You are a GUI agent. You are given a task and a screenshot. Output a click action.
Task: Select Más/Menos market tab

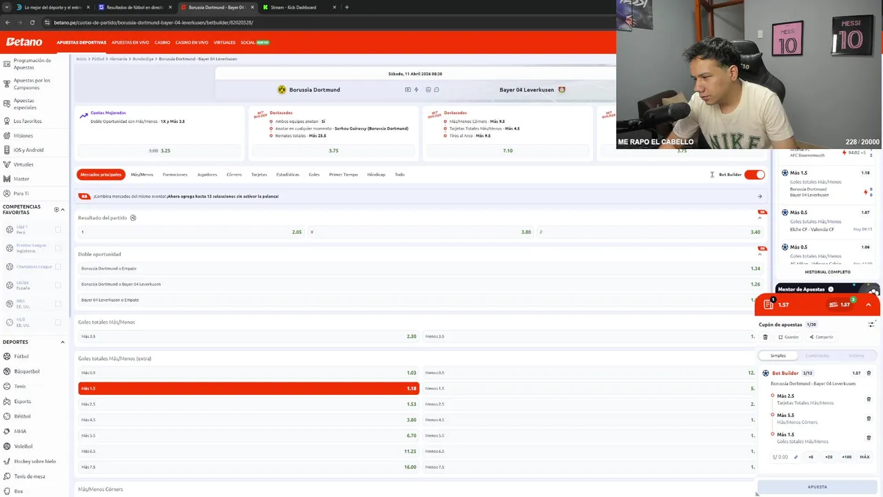142,175
